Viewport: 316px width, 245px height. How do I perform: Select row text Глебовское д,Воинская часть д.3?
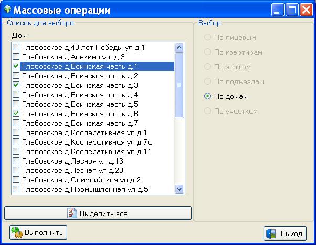(80, 85)
